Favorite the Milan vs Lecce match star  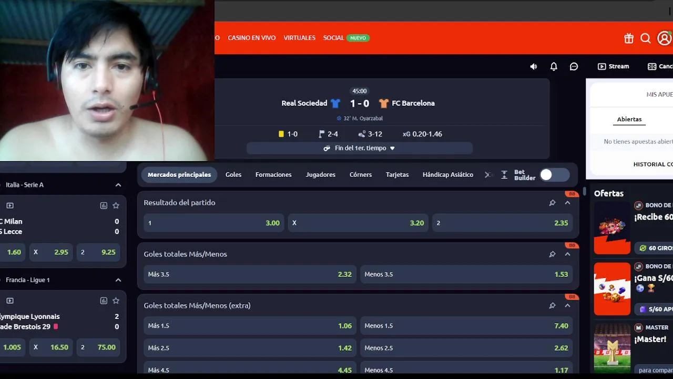tap(116, 205)
